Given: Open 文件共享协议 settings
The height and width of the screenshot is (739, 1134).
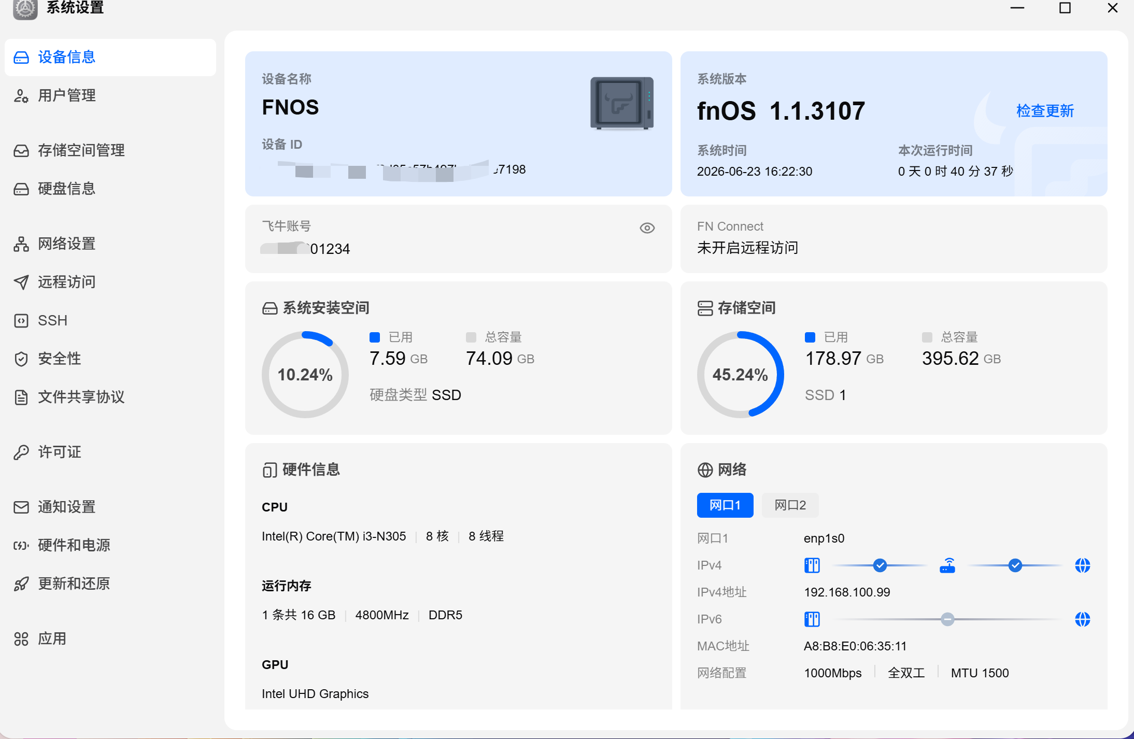Looking at the screenshot, I should [x=110, y=397].
